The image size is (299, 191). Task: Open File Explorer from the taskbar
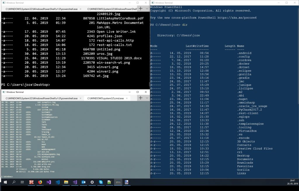[x=66, y=182]
